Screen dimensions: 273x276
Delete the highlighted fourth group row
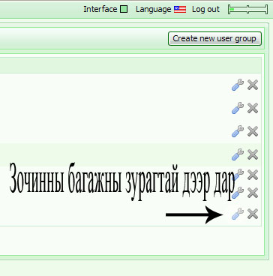coord(253,154)
